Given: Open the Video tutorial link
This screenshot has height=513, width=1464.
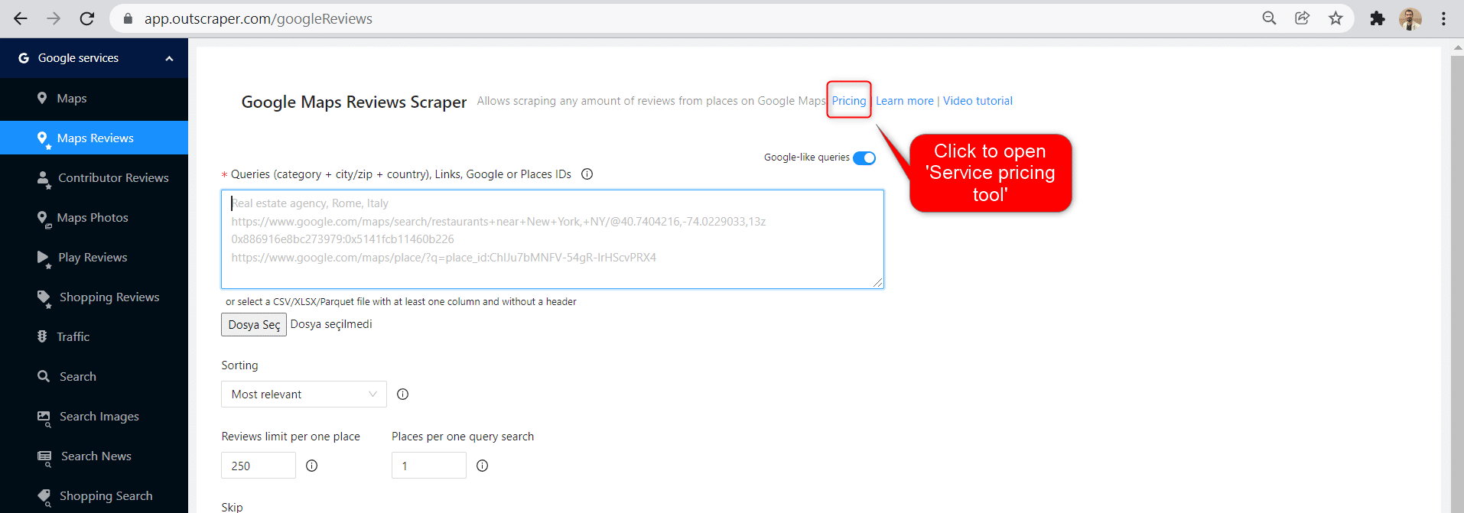Looking at the screenshot, I should [x=978, y=101].
